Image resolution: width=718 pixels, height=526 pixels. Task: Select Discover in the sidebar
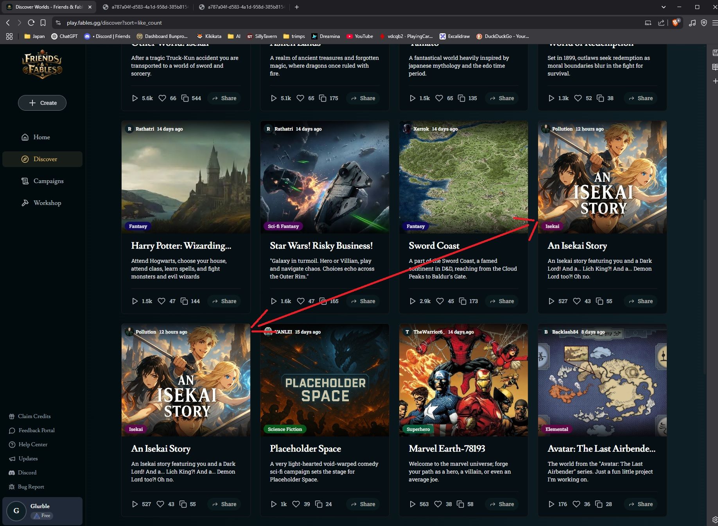point(42,159)
